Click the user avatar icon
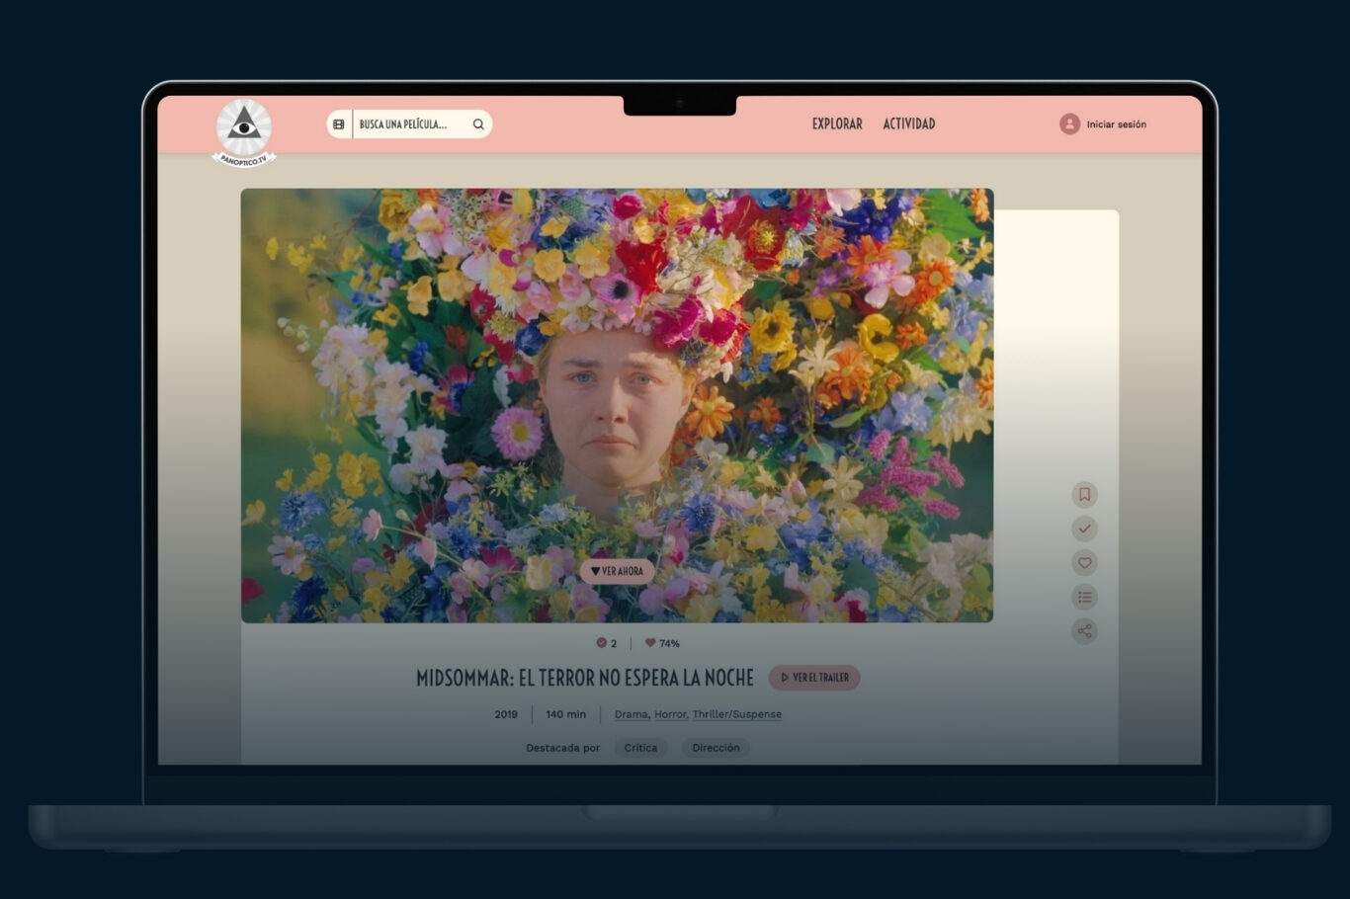The image size is (1350, 899). coord(1069,124)
